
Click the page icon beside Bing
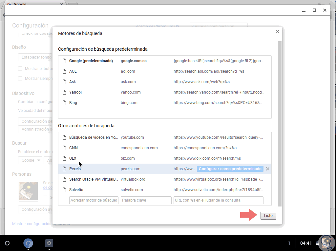coord(64,103)
